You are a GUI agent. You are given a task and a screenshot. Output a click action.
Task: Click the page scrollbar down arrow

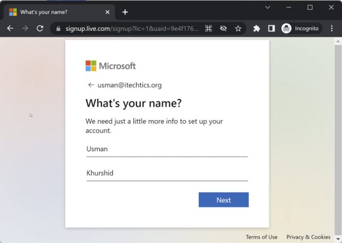tap(338, 239)
